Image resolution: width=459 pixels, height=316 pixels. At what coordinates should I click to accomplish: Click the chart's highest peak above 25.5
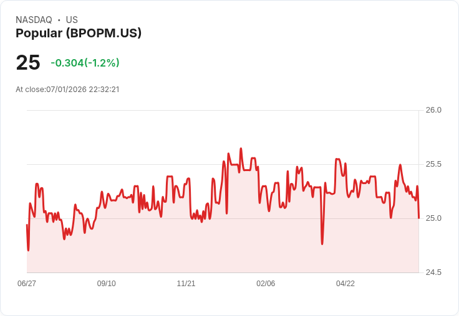[241, 149]
